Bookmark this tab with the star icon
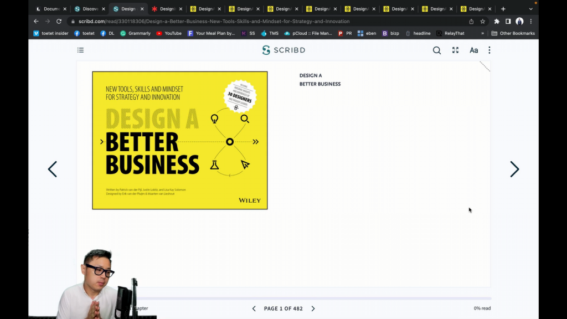 click(482, 22)
